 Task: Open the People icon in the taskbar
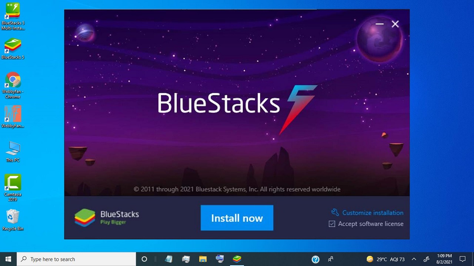coord(331,259)
